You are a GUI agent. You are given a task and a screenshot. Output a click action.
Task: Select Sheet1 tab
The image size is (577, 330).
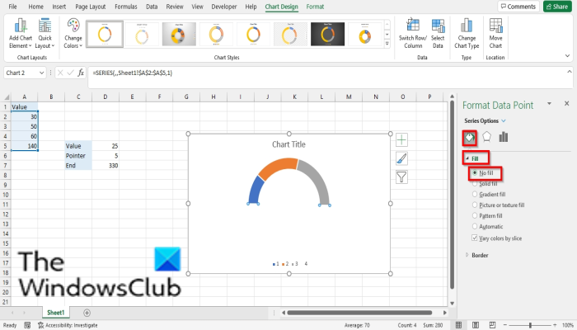56,313
